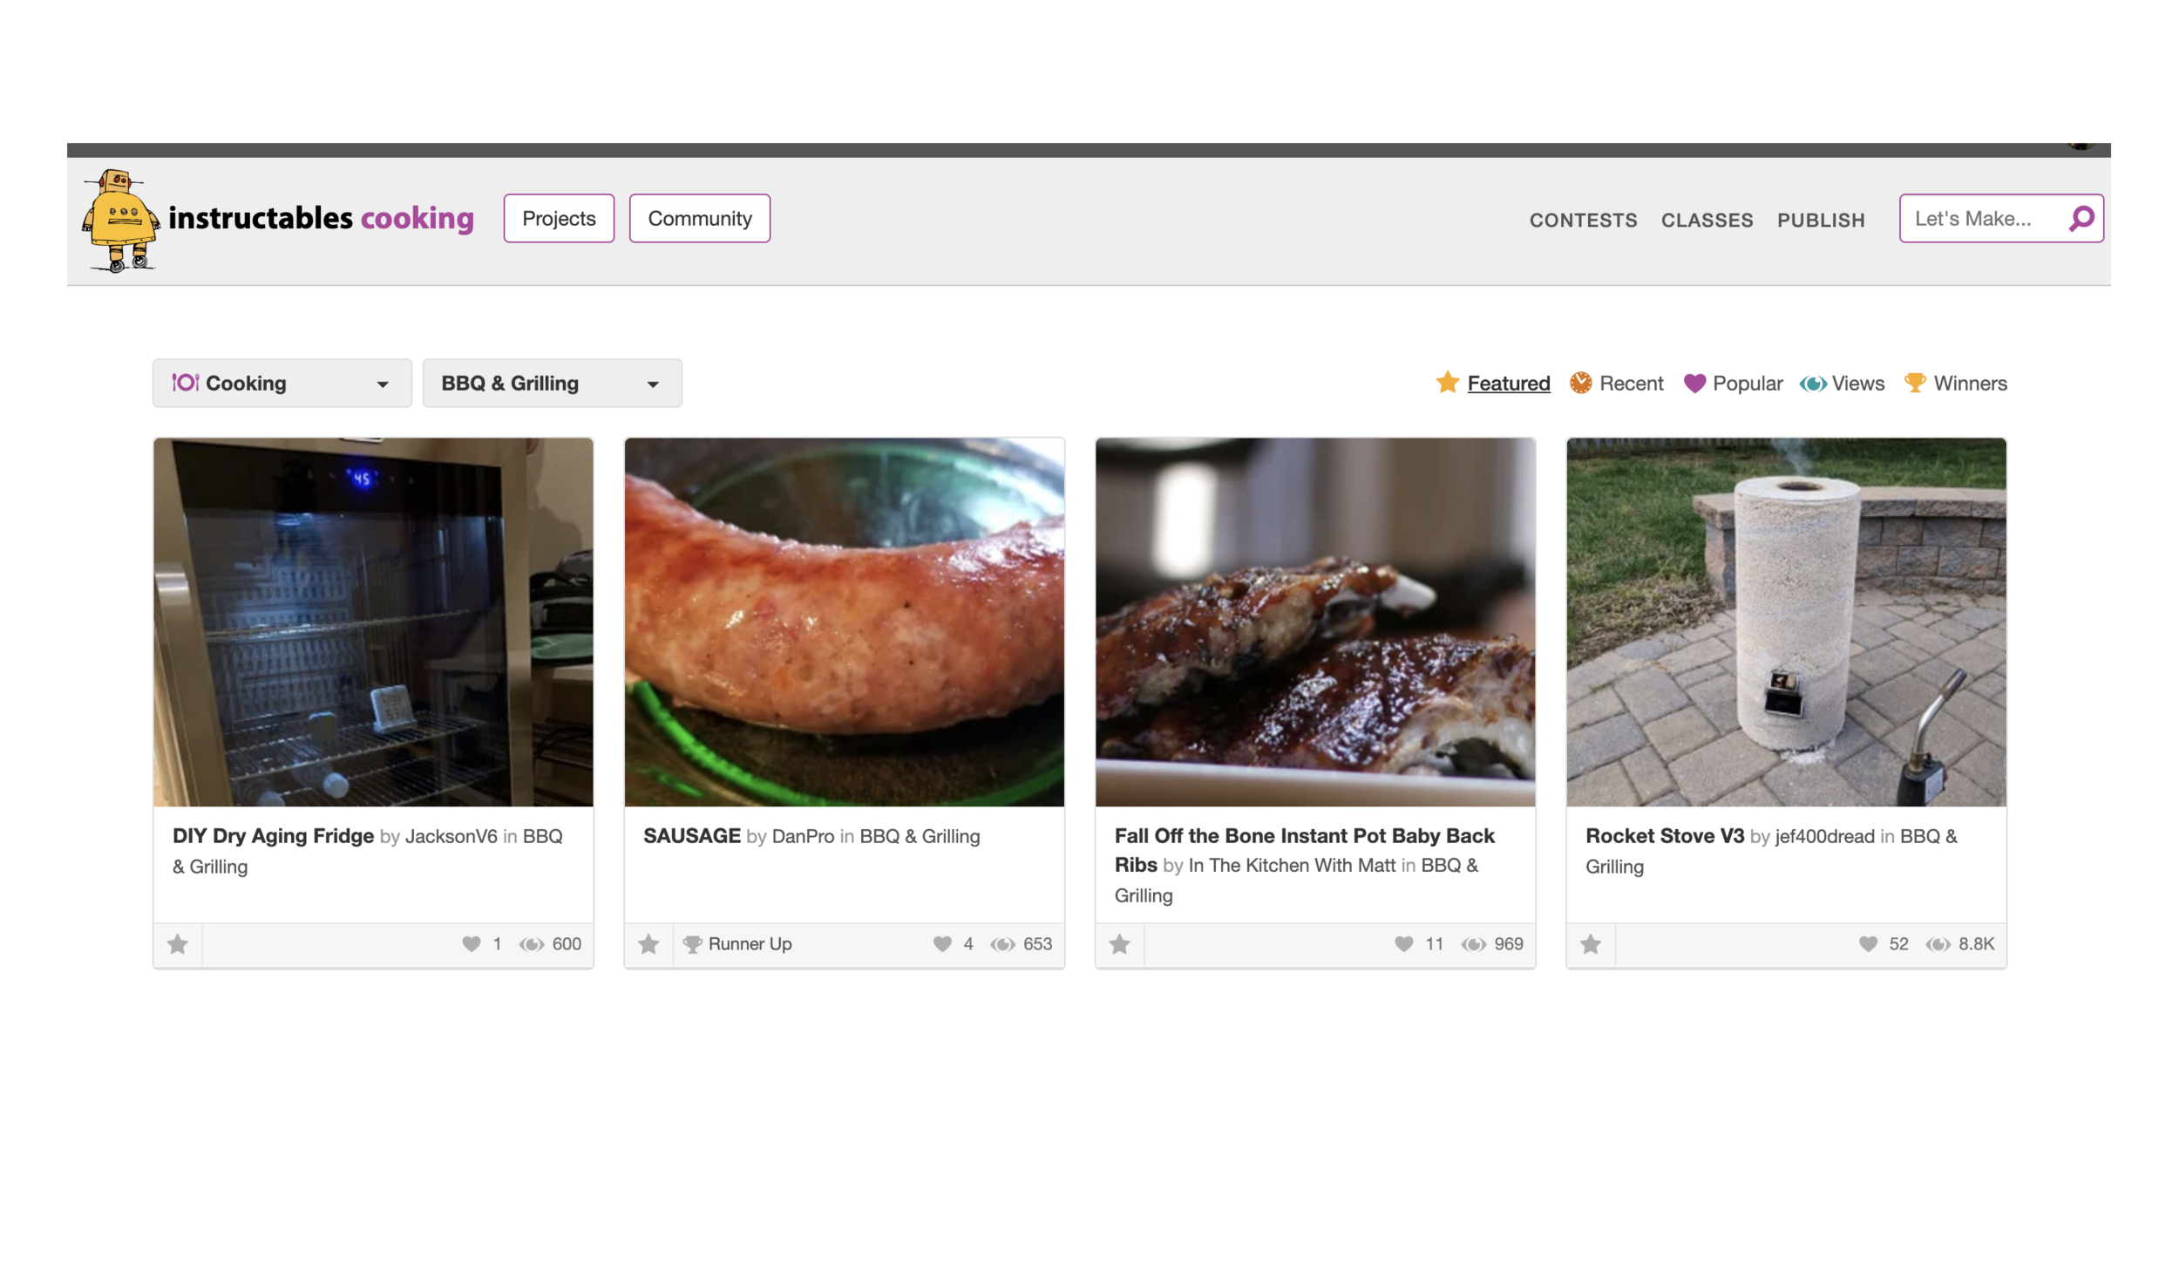Click the Runner Up trophy on SAUSAGE
The width and height of the screenshot is (2179, 1265).
click(x=693, y=944)
